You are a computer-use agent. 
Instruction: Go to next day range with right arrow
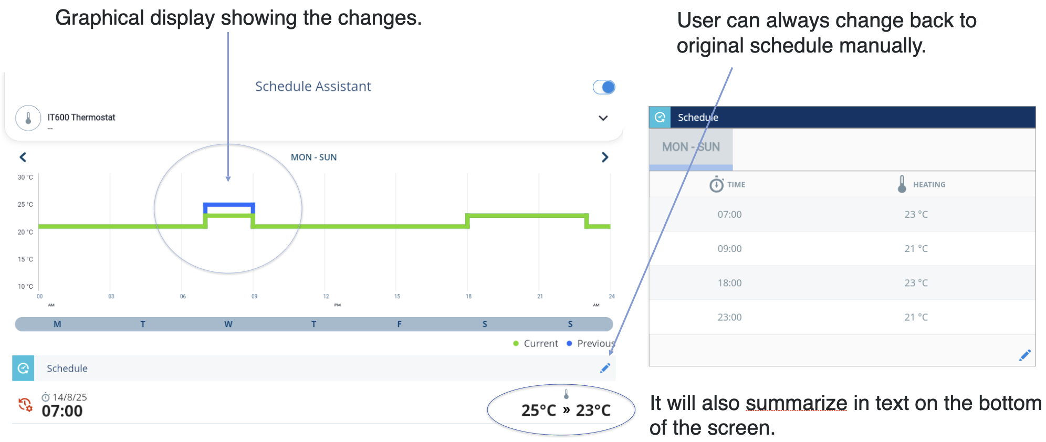(605, 157)
